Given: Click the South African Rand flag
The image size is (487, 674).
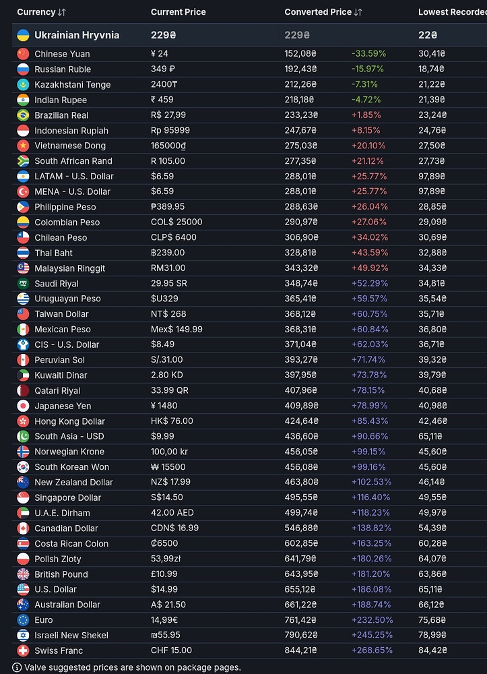Looking at the screenshot, I should (x=23, y=161).
